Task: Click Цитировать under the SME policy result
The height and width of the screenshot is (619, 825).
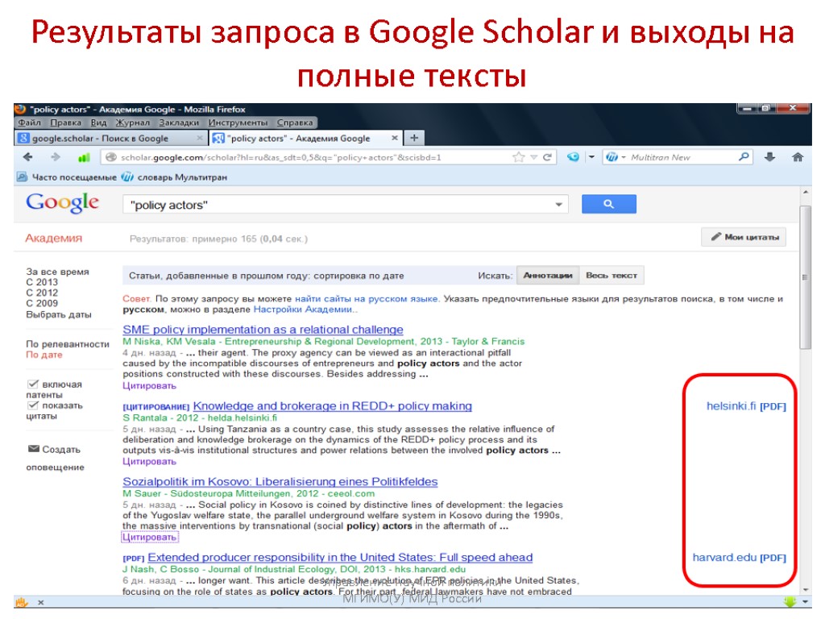Action: point(149,386)
